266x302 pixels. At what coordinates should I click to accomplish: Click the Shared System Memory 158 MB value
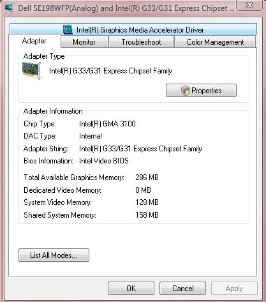[147, 215]
